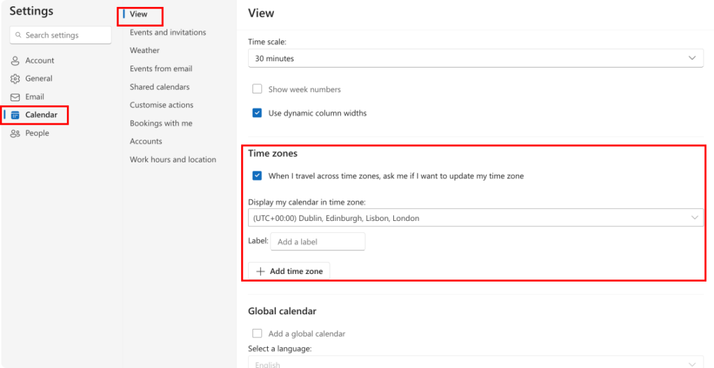Go to Email settings
The image size is (714, 368).
(x=35, y=97)
